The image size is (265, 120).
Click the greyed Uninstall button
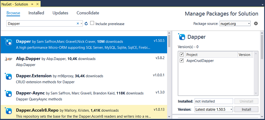(x=246, y=101)
